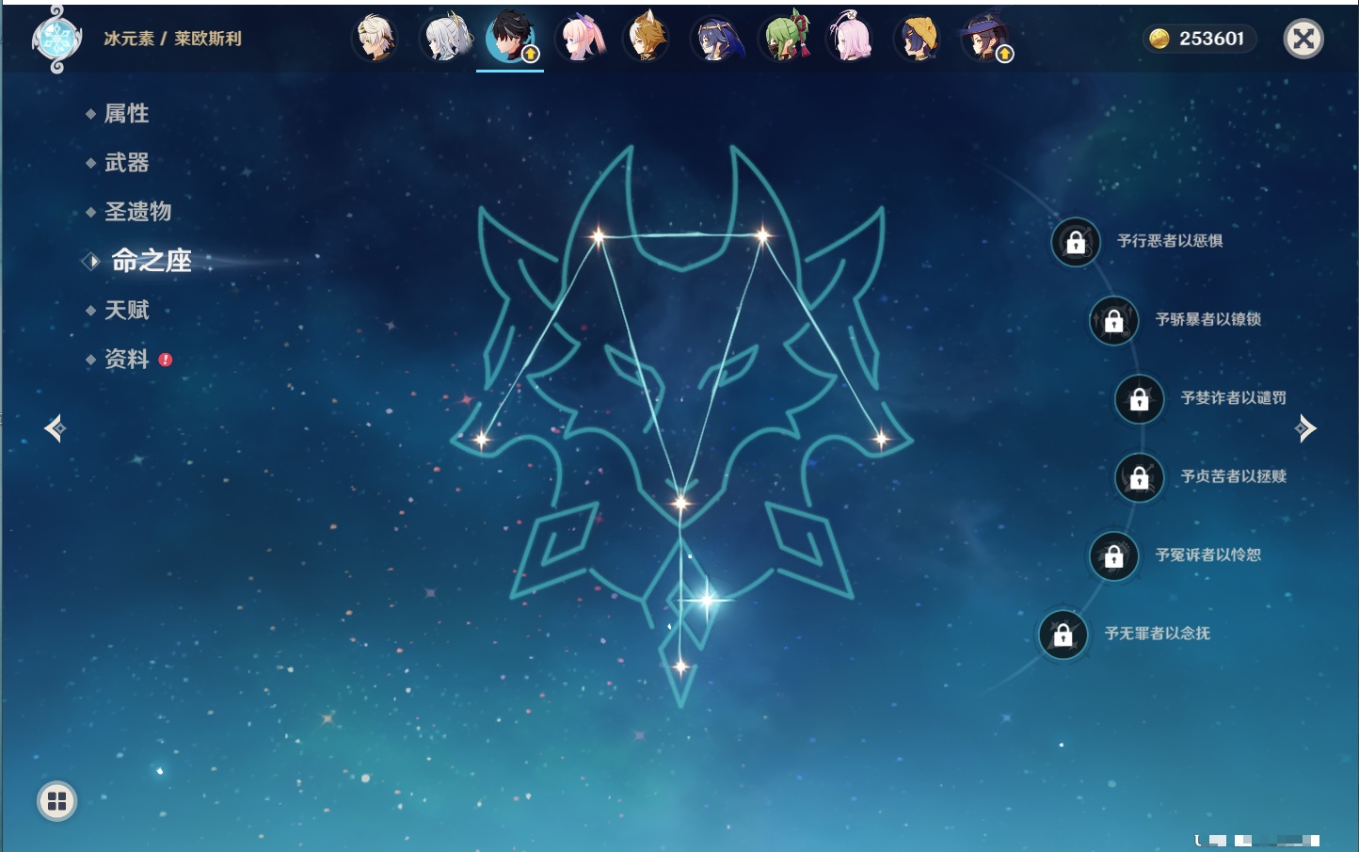Image resolution: width=1359 pixels, height=852 pixels.
Task: Select the witch-hat character with upgrade arrow
Action: [985, 39]
